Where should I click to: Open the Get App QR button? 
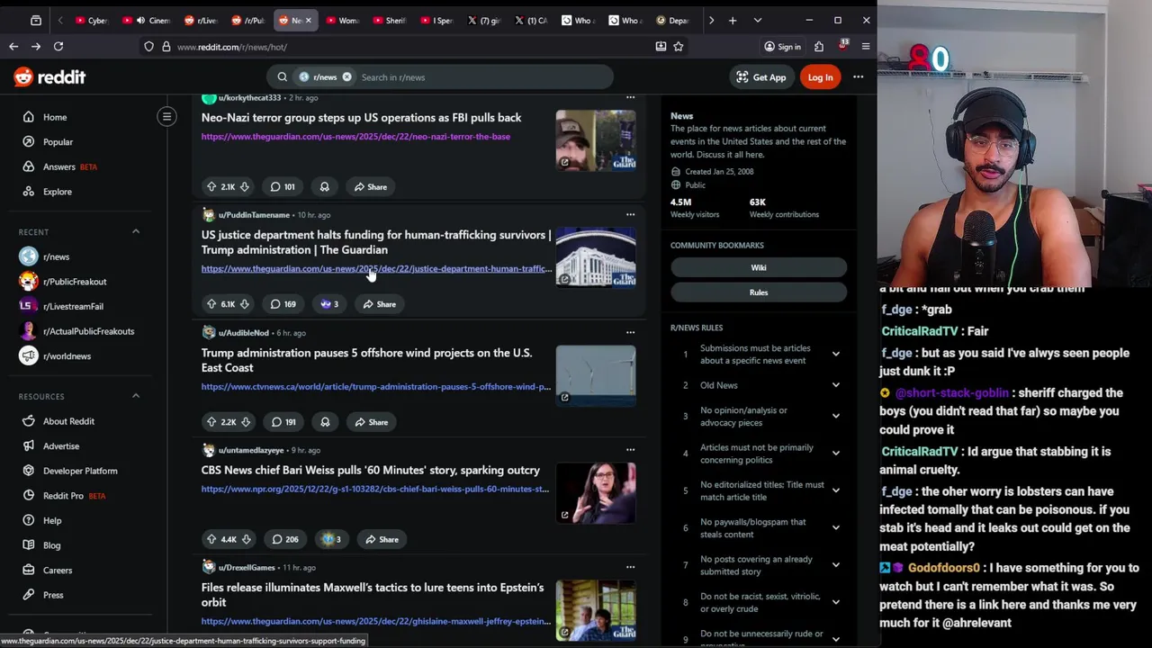(761, 77)
